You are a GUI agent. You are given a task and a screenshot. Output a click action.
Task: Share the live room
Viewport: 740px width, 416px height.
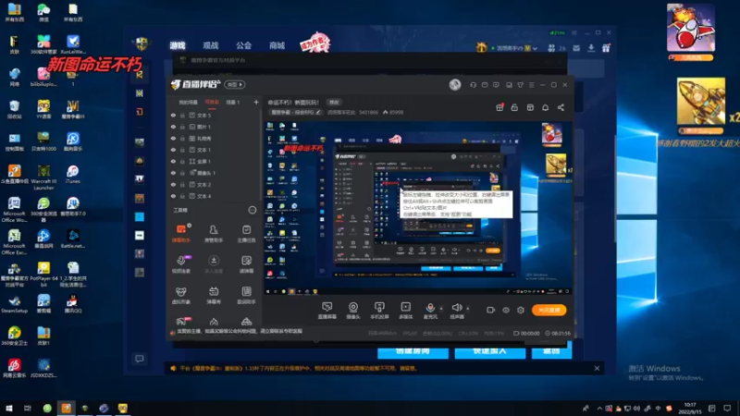pyautogui.click(x=561, y=107)
